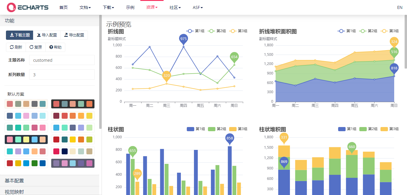This screenshot has width=407, height=195.
Task: Toggle 第3组 legend in 柱状堆积图
Action: pos(390,129)
